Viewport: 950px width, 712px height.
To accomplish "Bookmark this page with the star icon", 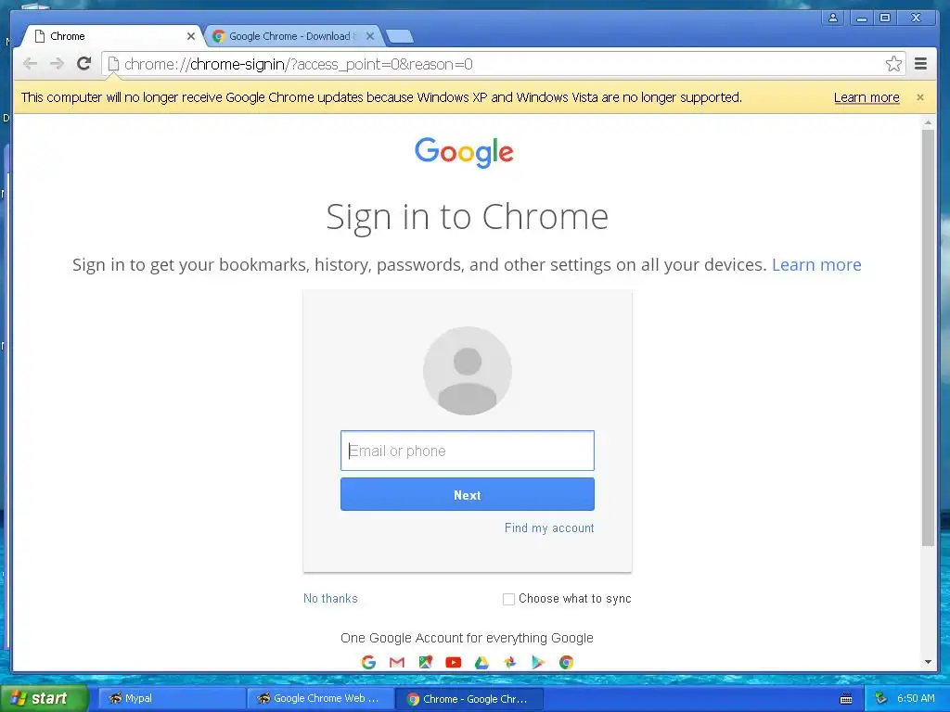I will coord(893,64).
